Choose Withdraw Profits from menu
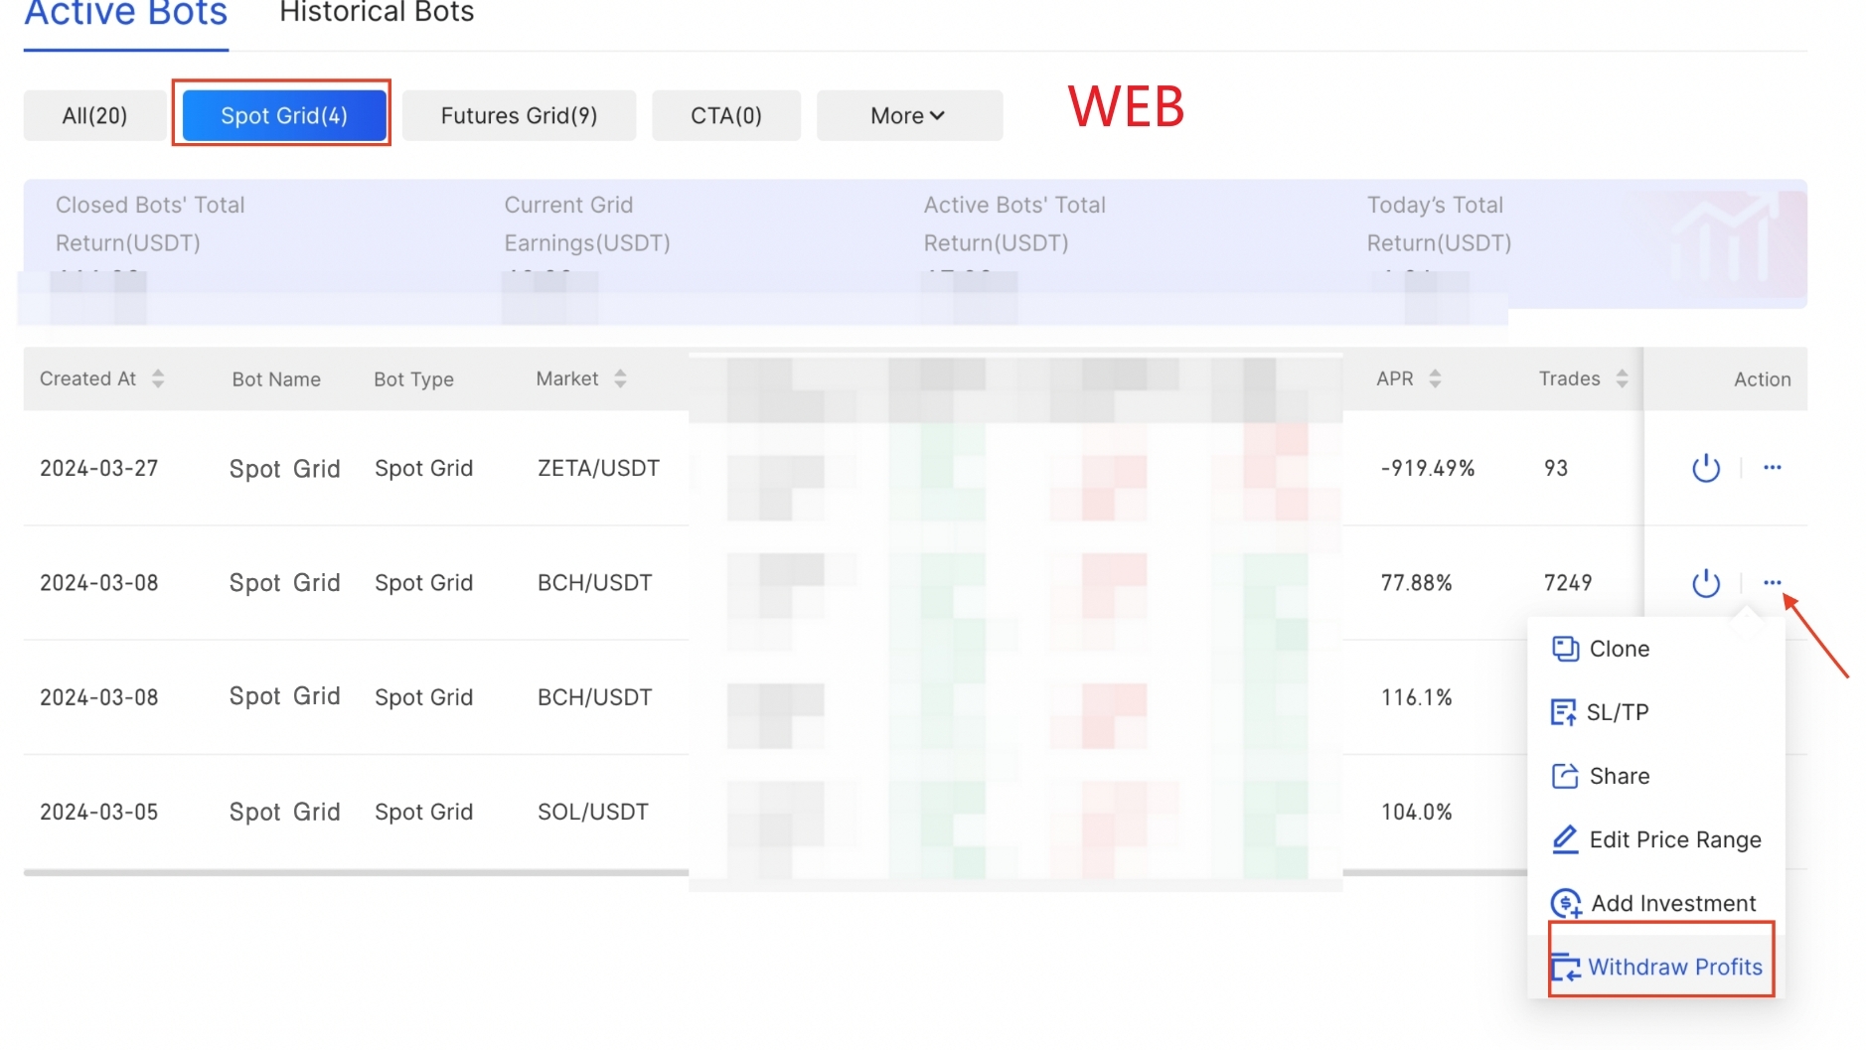 point(1674,967)
